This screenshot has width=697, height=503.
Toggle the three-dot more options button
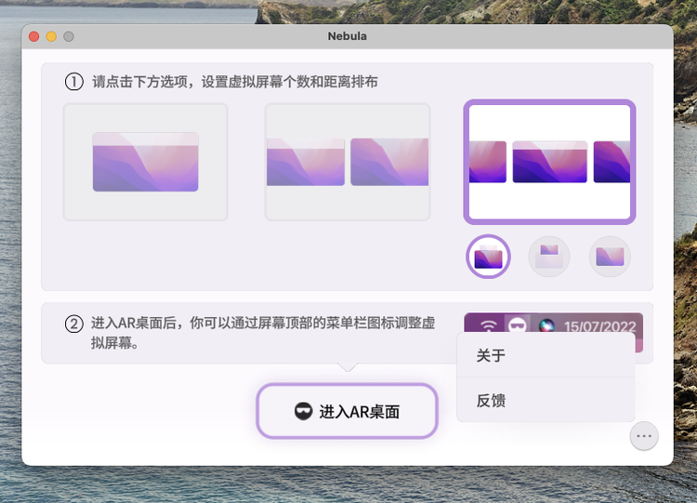click(644, 436)
